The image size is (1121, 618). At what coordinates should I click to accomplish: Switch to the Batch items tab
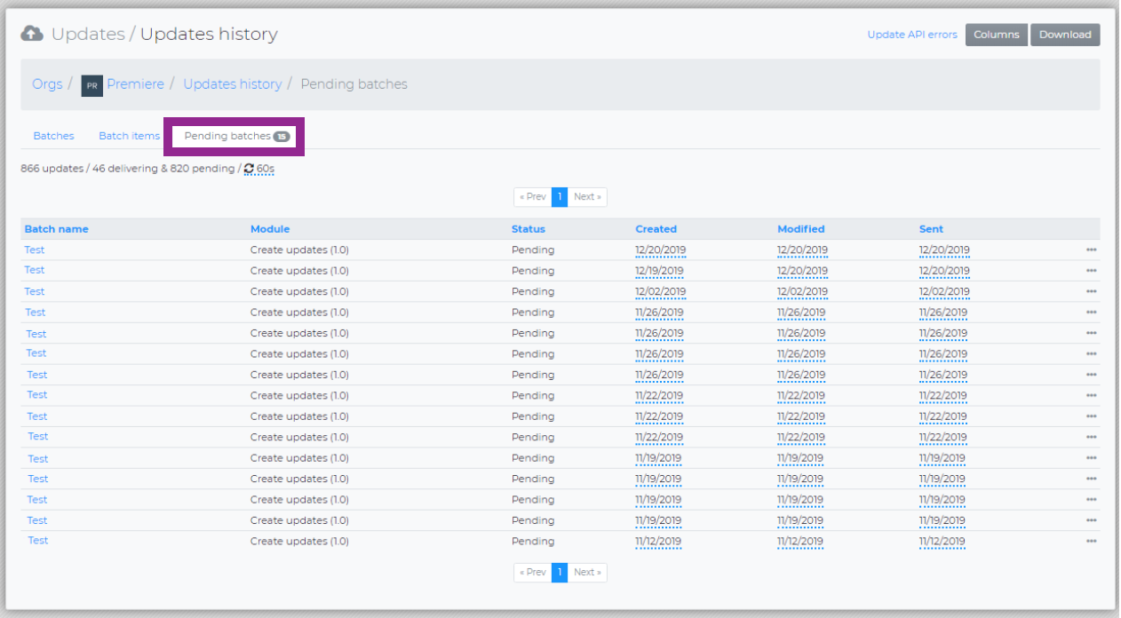(x=129, y=136)
